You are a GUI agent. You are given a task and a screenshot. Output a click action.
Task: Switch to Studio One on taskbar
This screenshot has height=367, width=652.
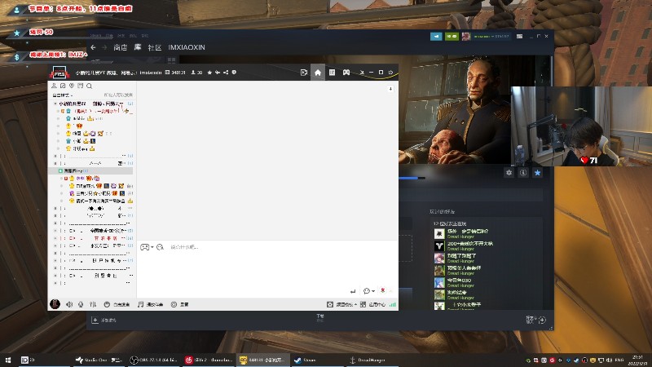[99, 360]
